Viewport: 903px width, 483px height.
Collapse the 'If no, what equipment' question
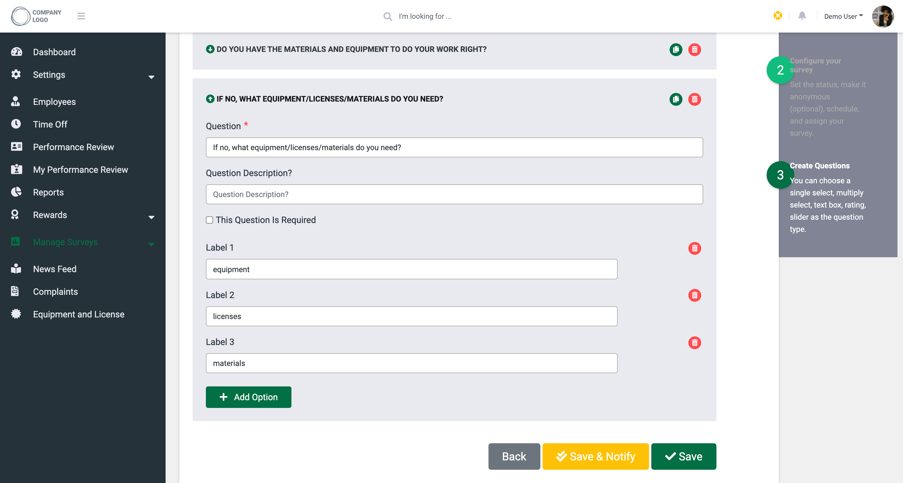[210, 99]
